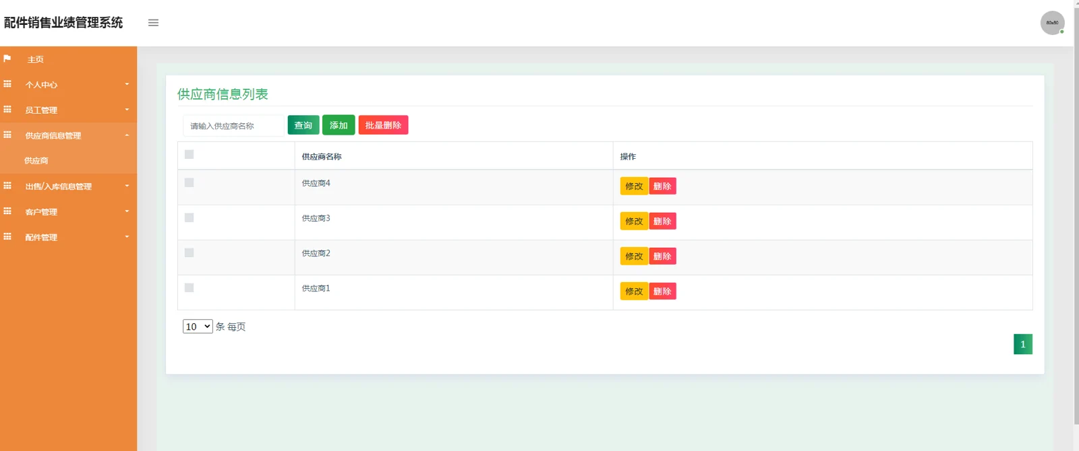Click 修改 for 供应商1
The image size is (1079, 451).
[x=634, y=291]
